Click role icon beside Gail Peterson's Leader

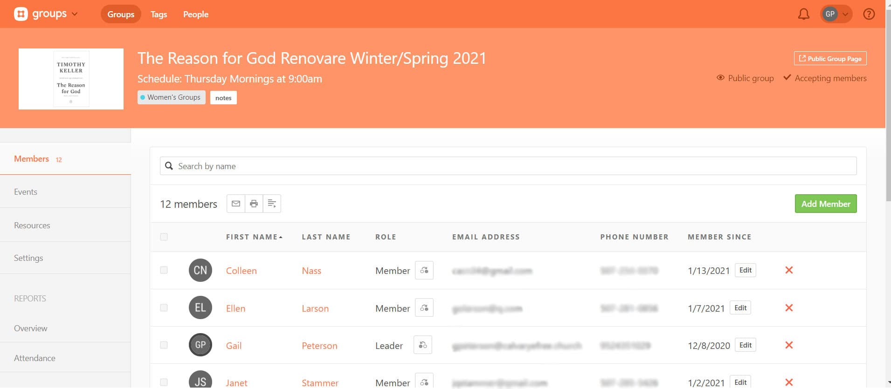point(422,345)
